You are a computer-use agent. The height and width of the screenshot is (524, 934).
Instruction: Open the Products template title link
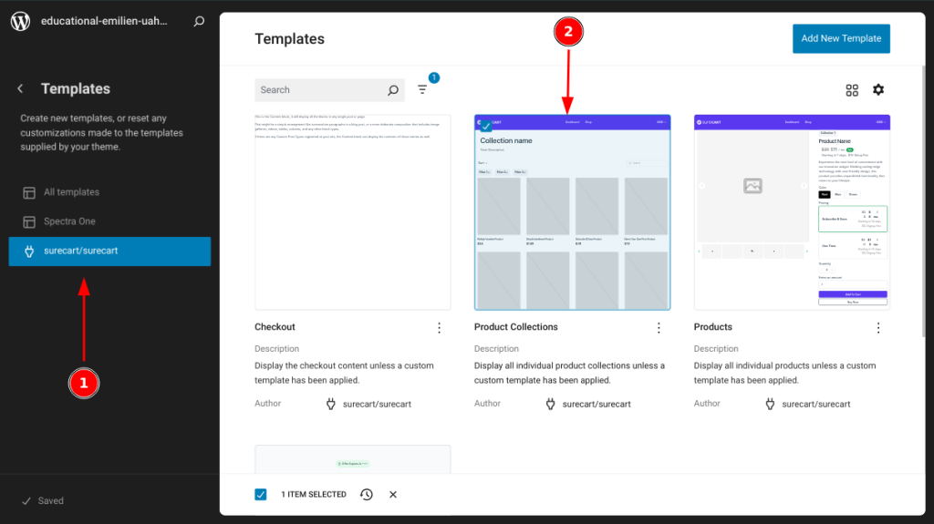point(712,327)
